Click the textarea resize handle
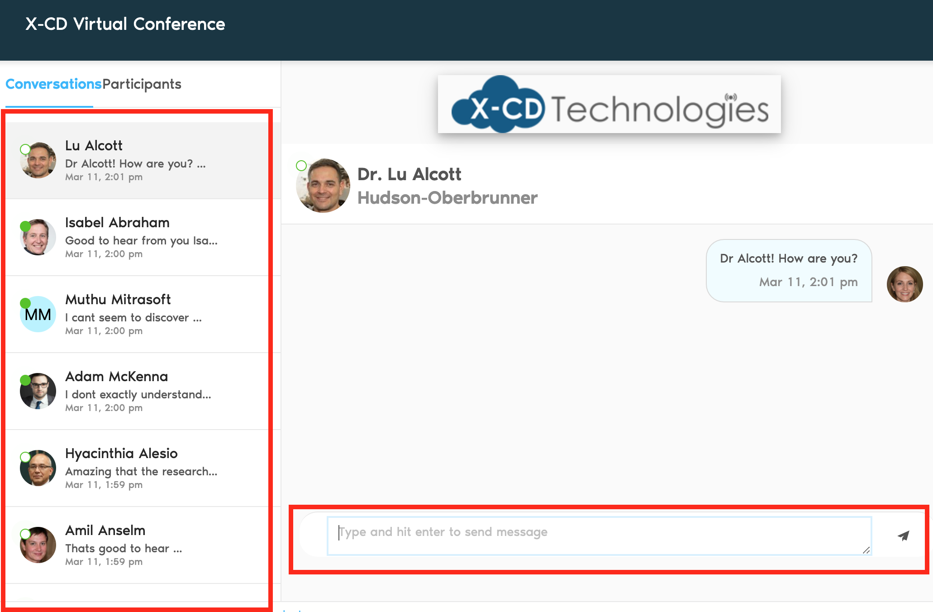The width and height of the screenshot is (933, 612). [x=866, y=550]
